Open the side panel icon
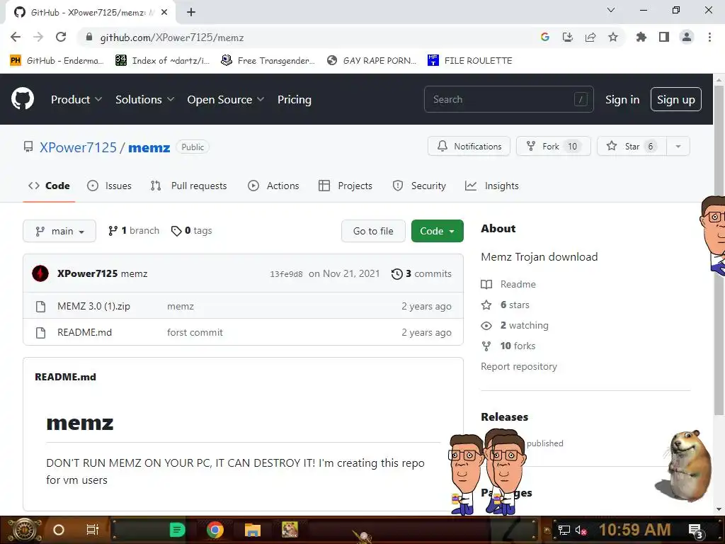 tap(664, 37)
